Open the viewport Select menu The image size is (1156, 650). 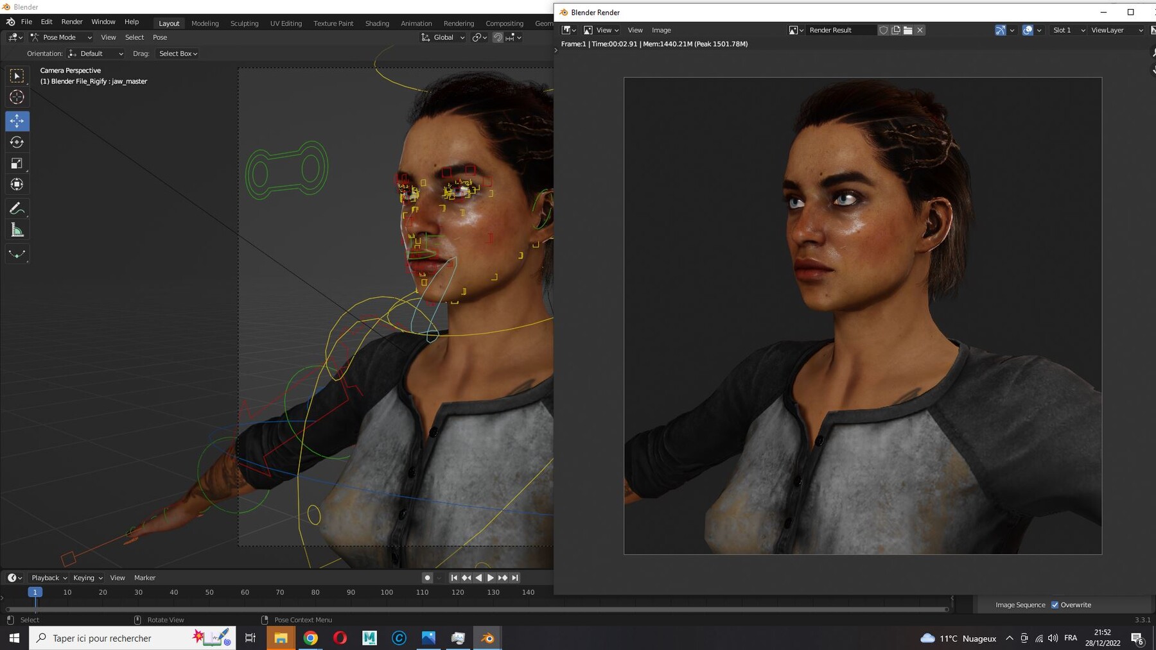pyautogui.click(x=134, y=37)
